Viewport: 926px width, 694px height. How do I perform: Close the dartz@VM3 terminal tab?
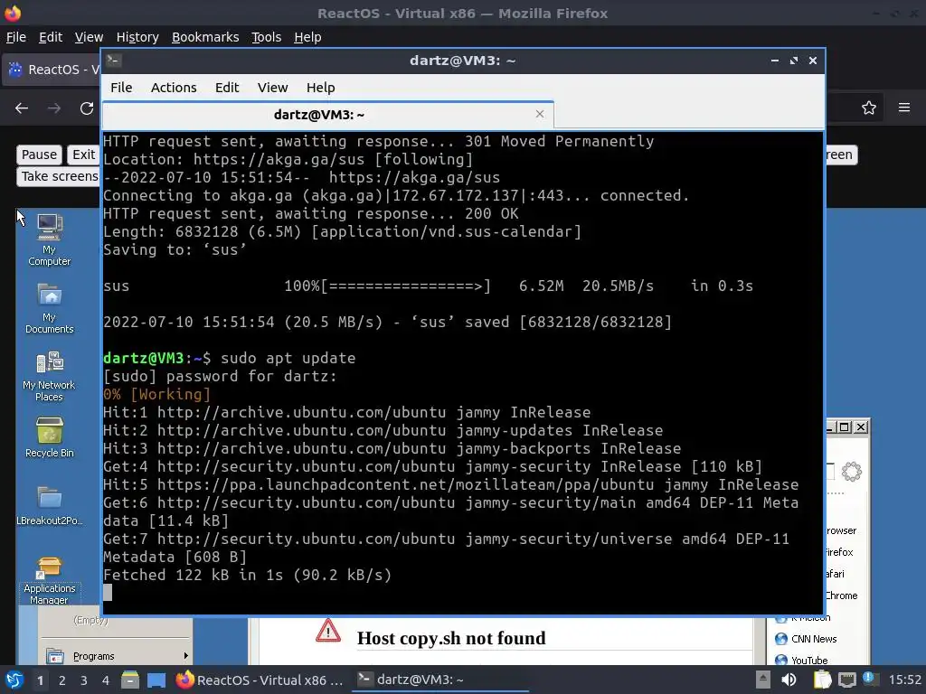(539, 114)
